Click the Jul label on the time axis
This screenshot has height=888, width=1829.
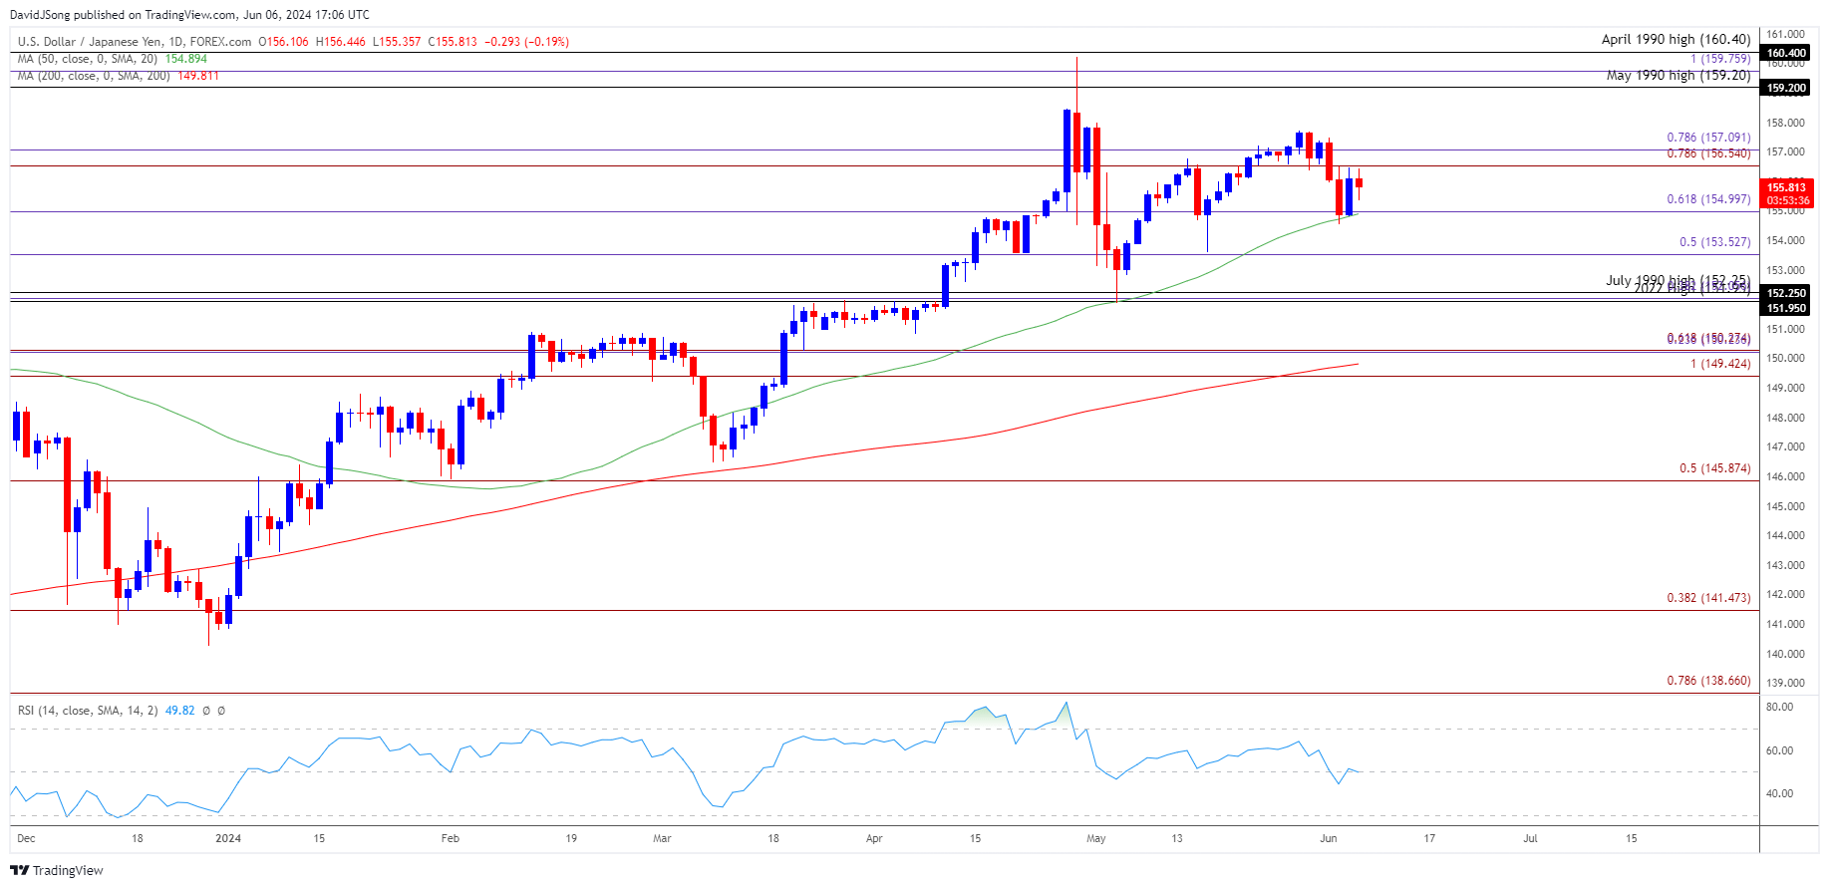point(1530,838)
